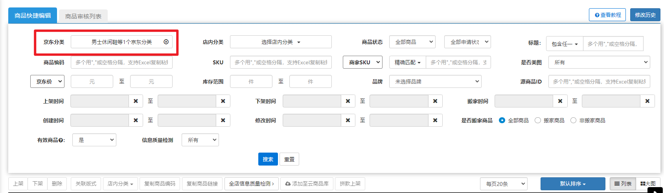Clear the 修改时间 start date
The width and height of the screenshot is (664, 193).
(348, 120)
